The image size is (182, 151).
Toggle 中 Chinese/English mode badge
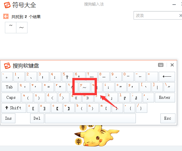(79, 142)
